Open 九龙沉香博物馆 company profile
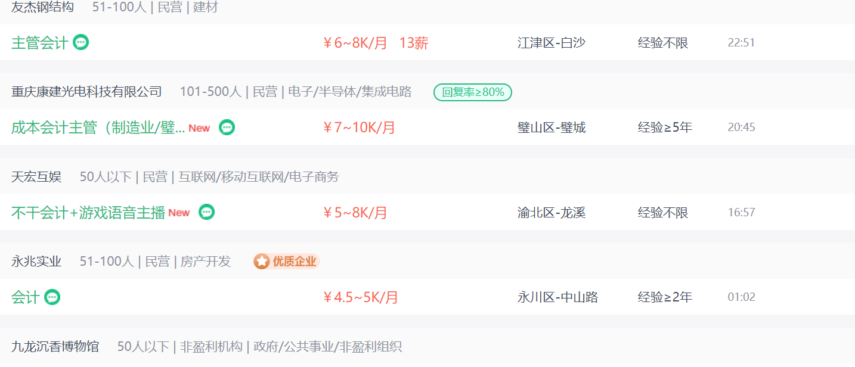 click(55, 346)
